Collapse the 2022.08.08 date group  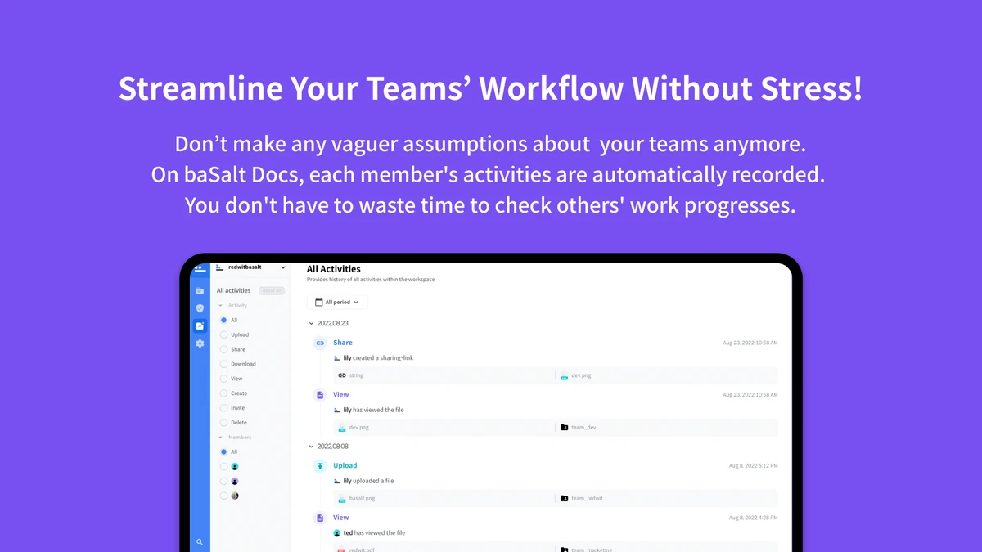pyautogui.click(x=311, y=447)
